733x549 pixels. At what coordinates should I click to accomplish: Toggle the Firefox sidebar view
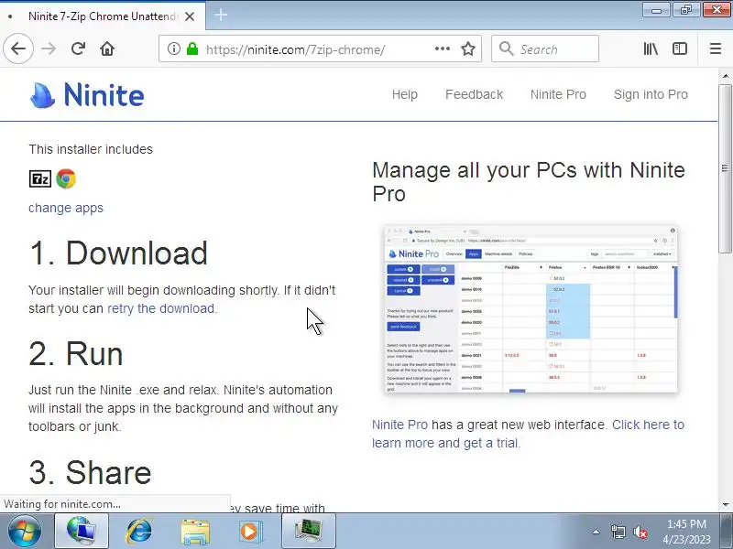point(680,48)
